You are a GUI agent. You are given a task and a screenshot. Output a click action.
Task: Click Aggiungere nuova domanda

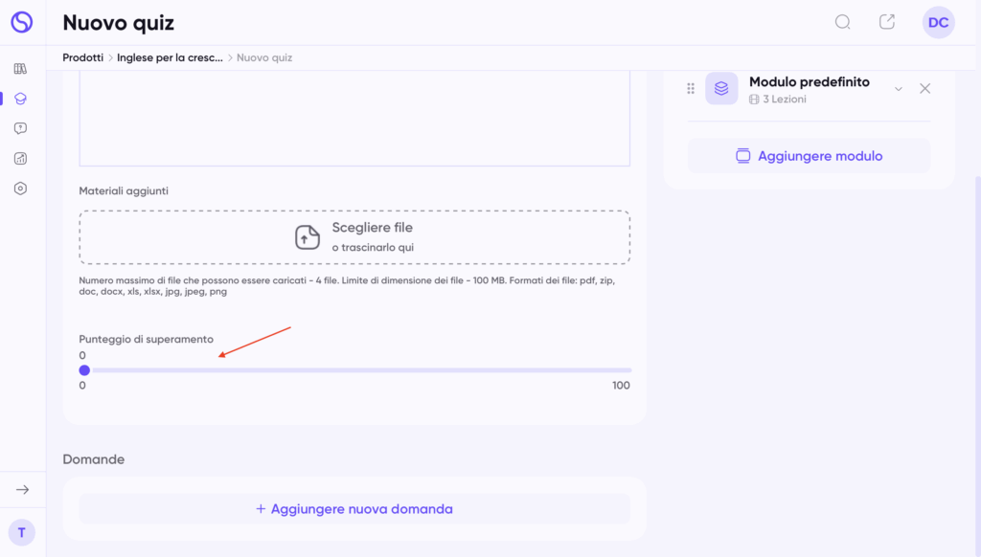[x=354, y=509]
